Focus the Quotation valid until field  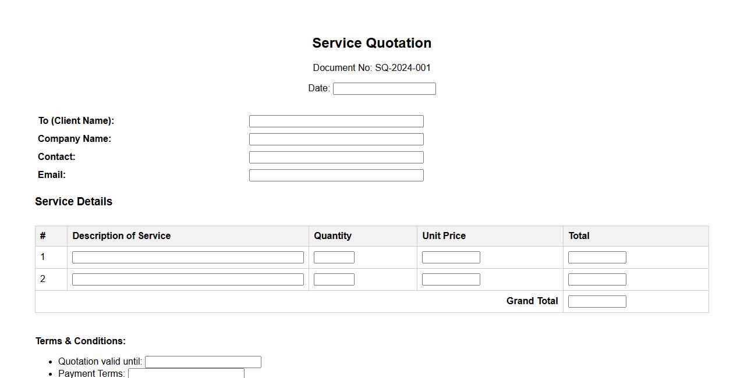pyautogui.click(x=203, y=362)
